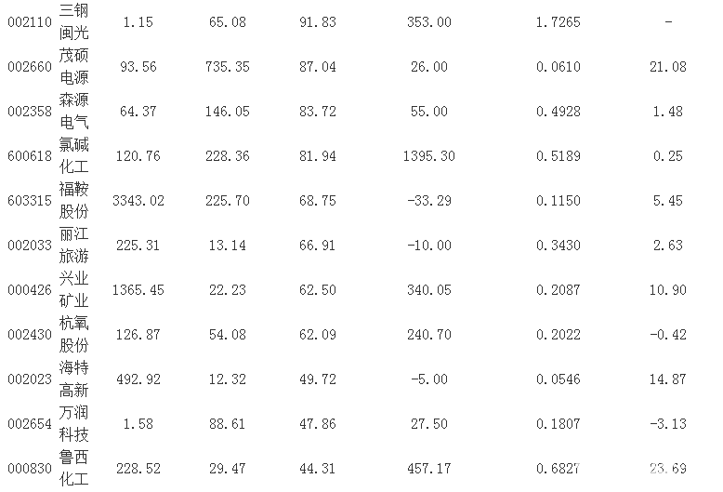Viewport: 723px width, 492px height.
Task: Click stock code 002654
Action: click(x=27, y=424)
